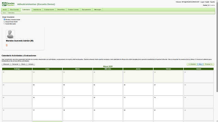218x122 pixels.
Task: Click the Domingo column header
Action: coord(17,69)
